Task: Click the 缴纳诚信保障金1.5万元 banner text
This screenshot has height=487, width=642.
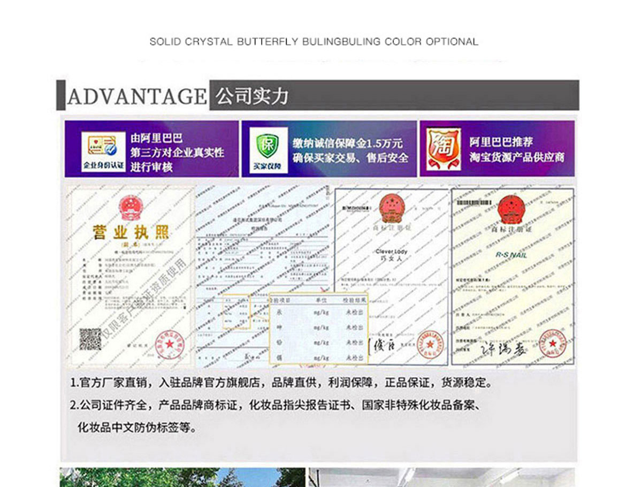Action: (350, 150)
